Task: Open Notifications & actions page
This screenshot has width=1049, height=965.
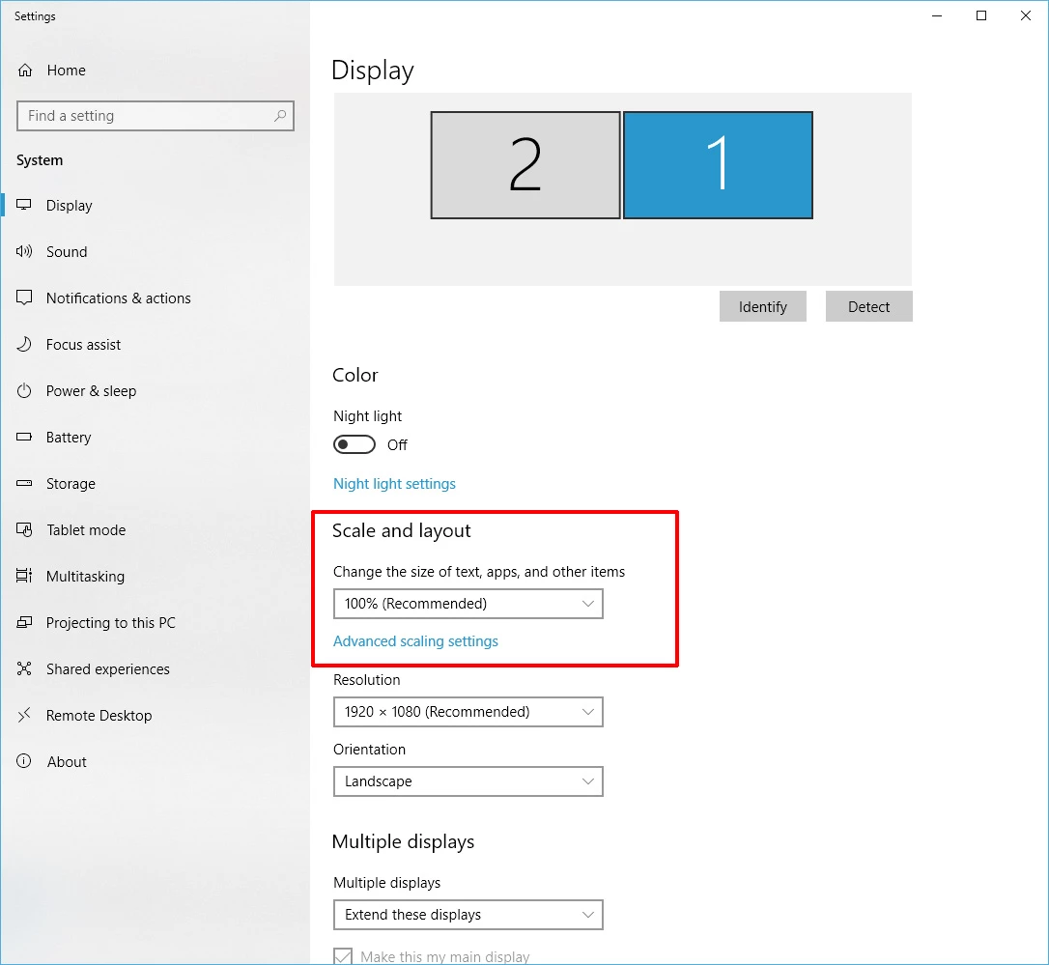Action: (119, 298)
